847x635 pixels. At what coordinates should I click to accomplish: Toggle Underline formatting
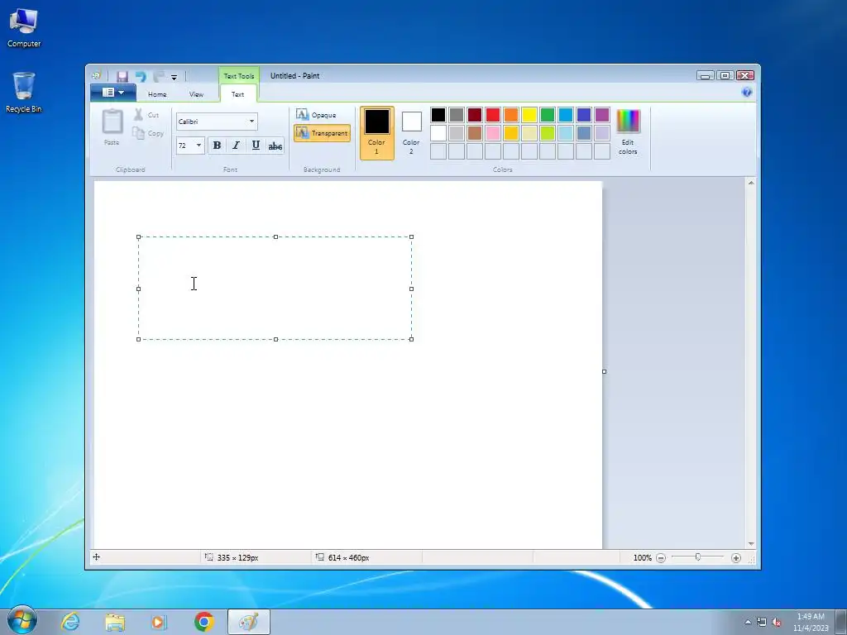[256, 146]
